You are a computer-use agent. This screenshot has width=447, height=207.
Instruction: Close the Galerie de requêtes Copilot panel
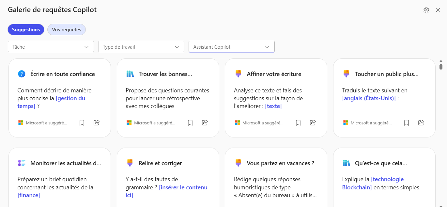[x=438, y=10]
